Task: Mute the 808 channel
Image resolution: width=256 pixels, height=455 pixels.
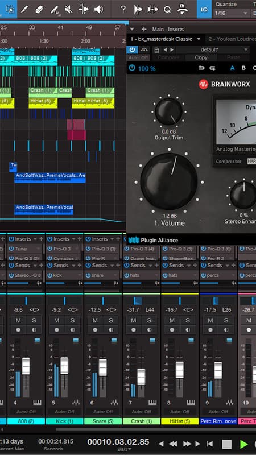Action: (x=18, y=320)
